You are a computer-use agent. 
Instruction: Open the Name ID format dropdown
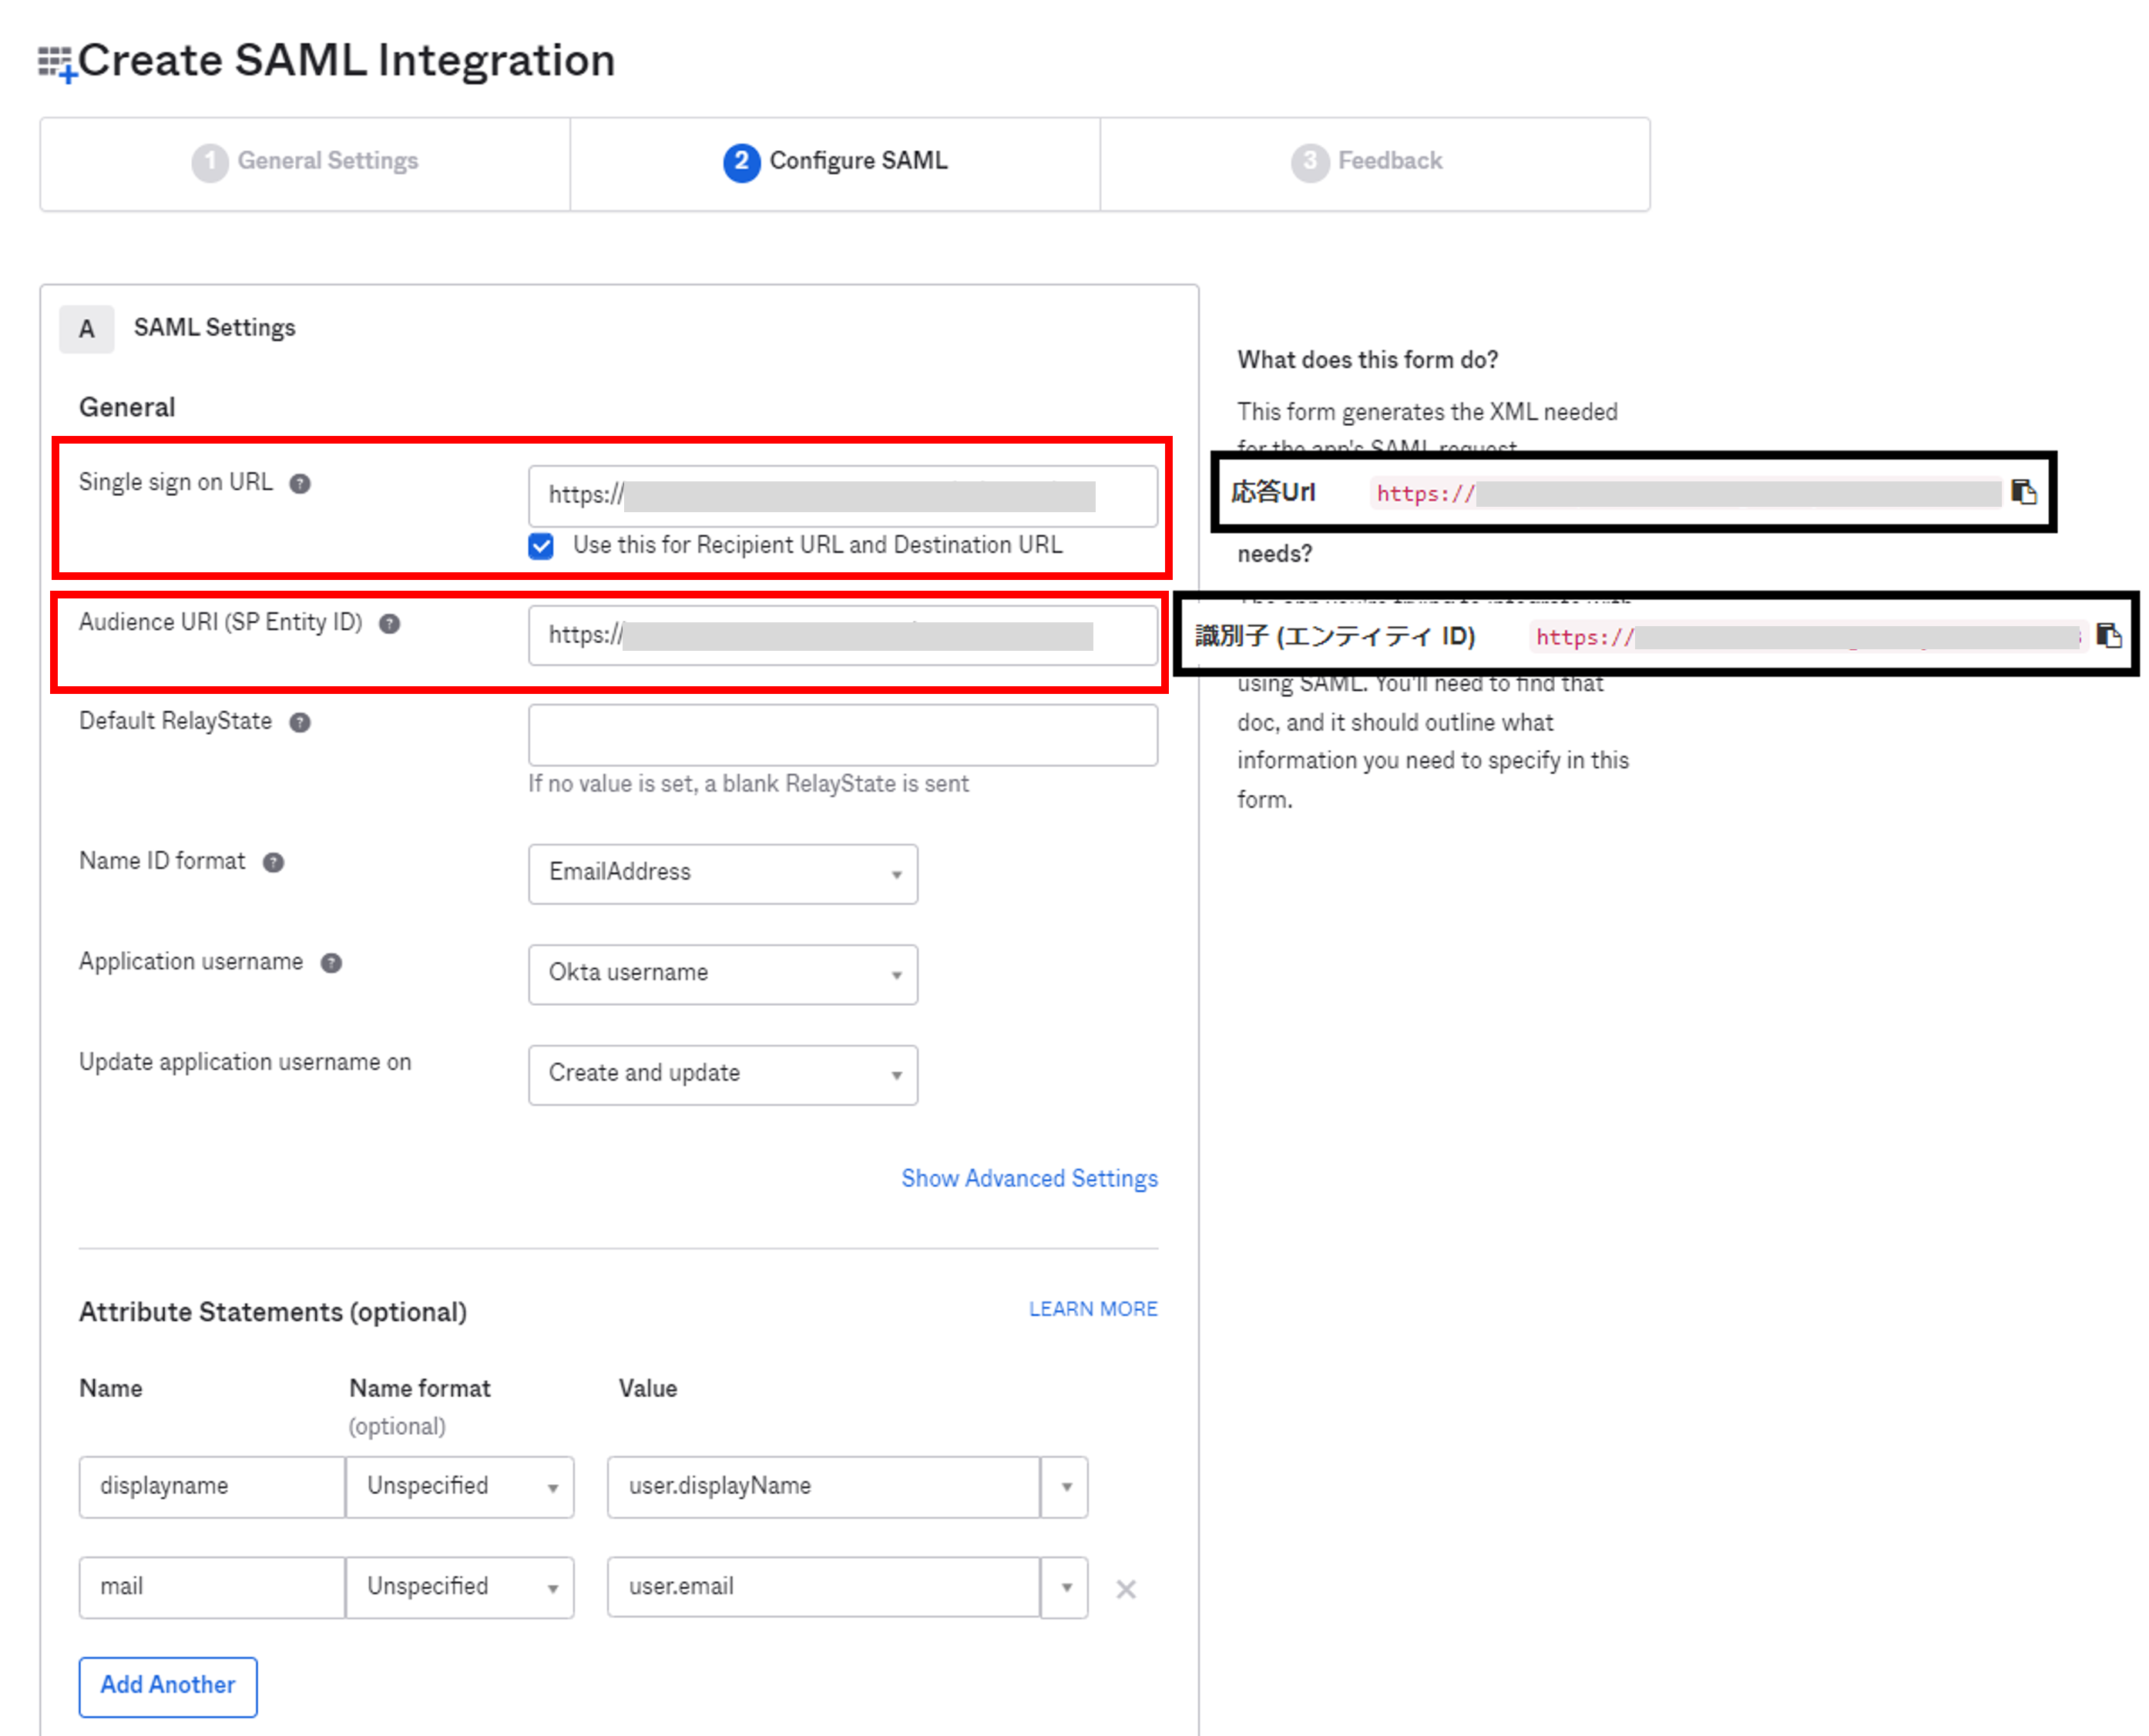pos(722,874)
